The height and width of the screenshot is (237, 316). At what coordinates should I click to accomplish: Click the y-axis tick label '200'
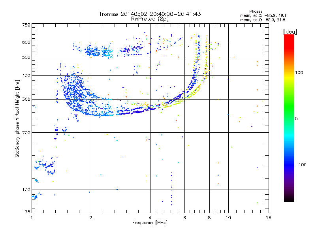[26, 133]
